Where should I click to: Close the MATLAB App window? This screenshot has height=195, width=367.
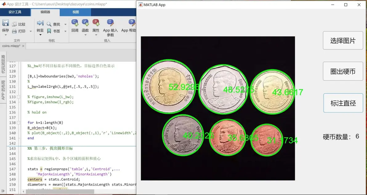[x=359, y=5]
